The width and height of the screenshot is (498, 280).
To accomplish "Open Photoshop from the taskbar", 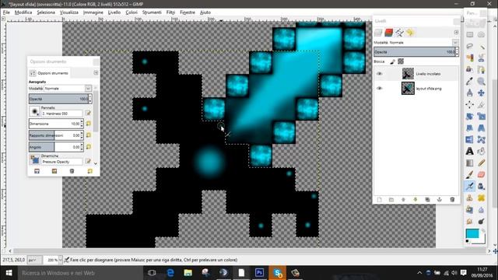I will [259, 273].
